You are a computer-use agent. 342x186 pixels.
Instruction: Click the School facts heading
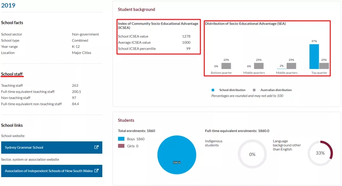coord(12,23)
